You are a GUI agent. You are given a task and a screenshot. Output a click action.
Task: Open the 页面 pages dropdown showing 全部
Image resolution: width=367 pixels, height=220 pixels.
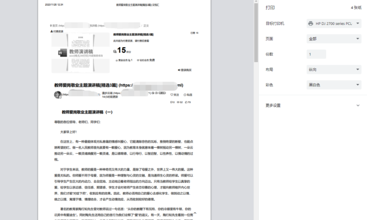click(334, 39)
